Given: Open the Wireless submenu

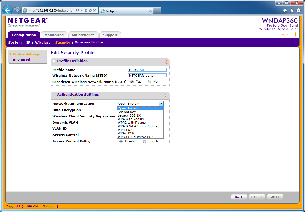Looking at the screenshot, I should (x=43, y=43).
